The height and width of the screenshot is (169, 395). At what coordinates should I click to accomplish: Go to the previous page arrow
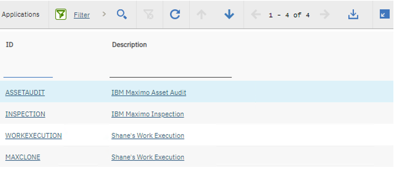256,14
